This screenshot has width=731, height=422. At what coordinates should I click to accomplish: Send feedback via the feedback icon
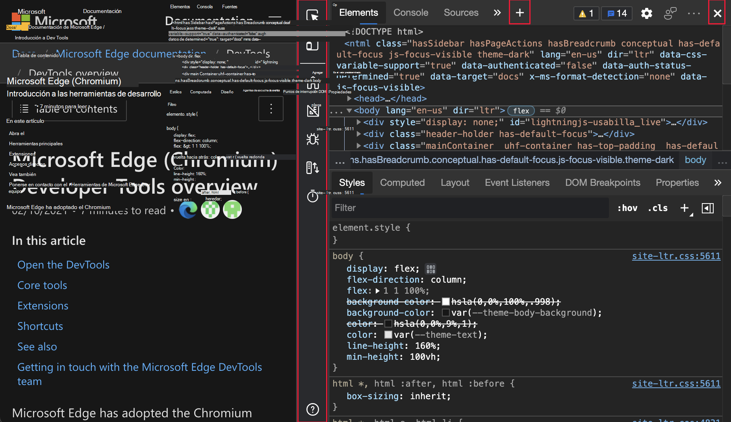670,13
